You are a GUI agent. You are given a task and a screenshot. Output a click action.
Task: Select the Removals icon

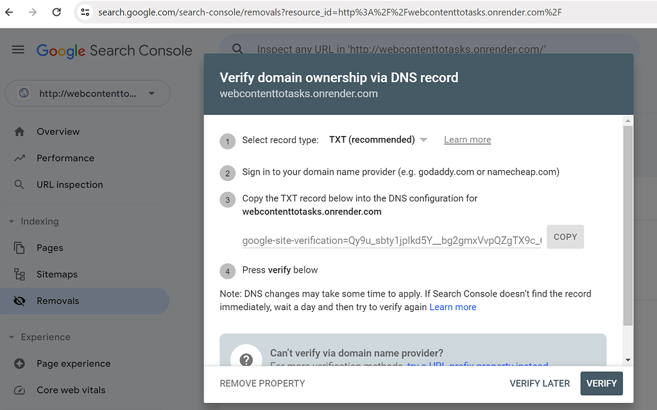click(x=19, y=300)
